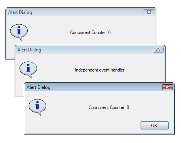Click OK in the front Alert Dialog
The image size is (181, 143).
(154, 125)
